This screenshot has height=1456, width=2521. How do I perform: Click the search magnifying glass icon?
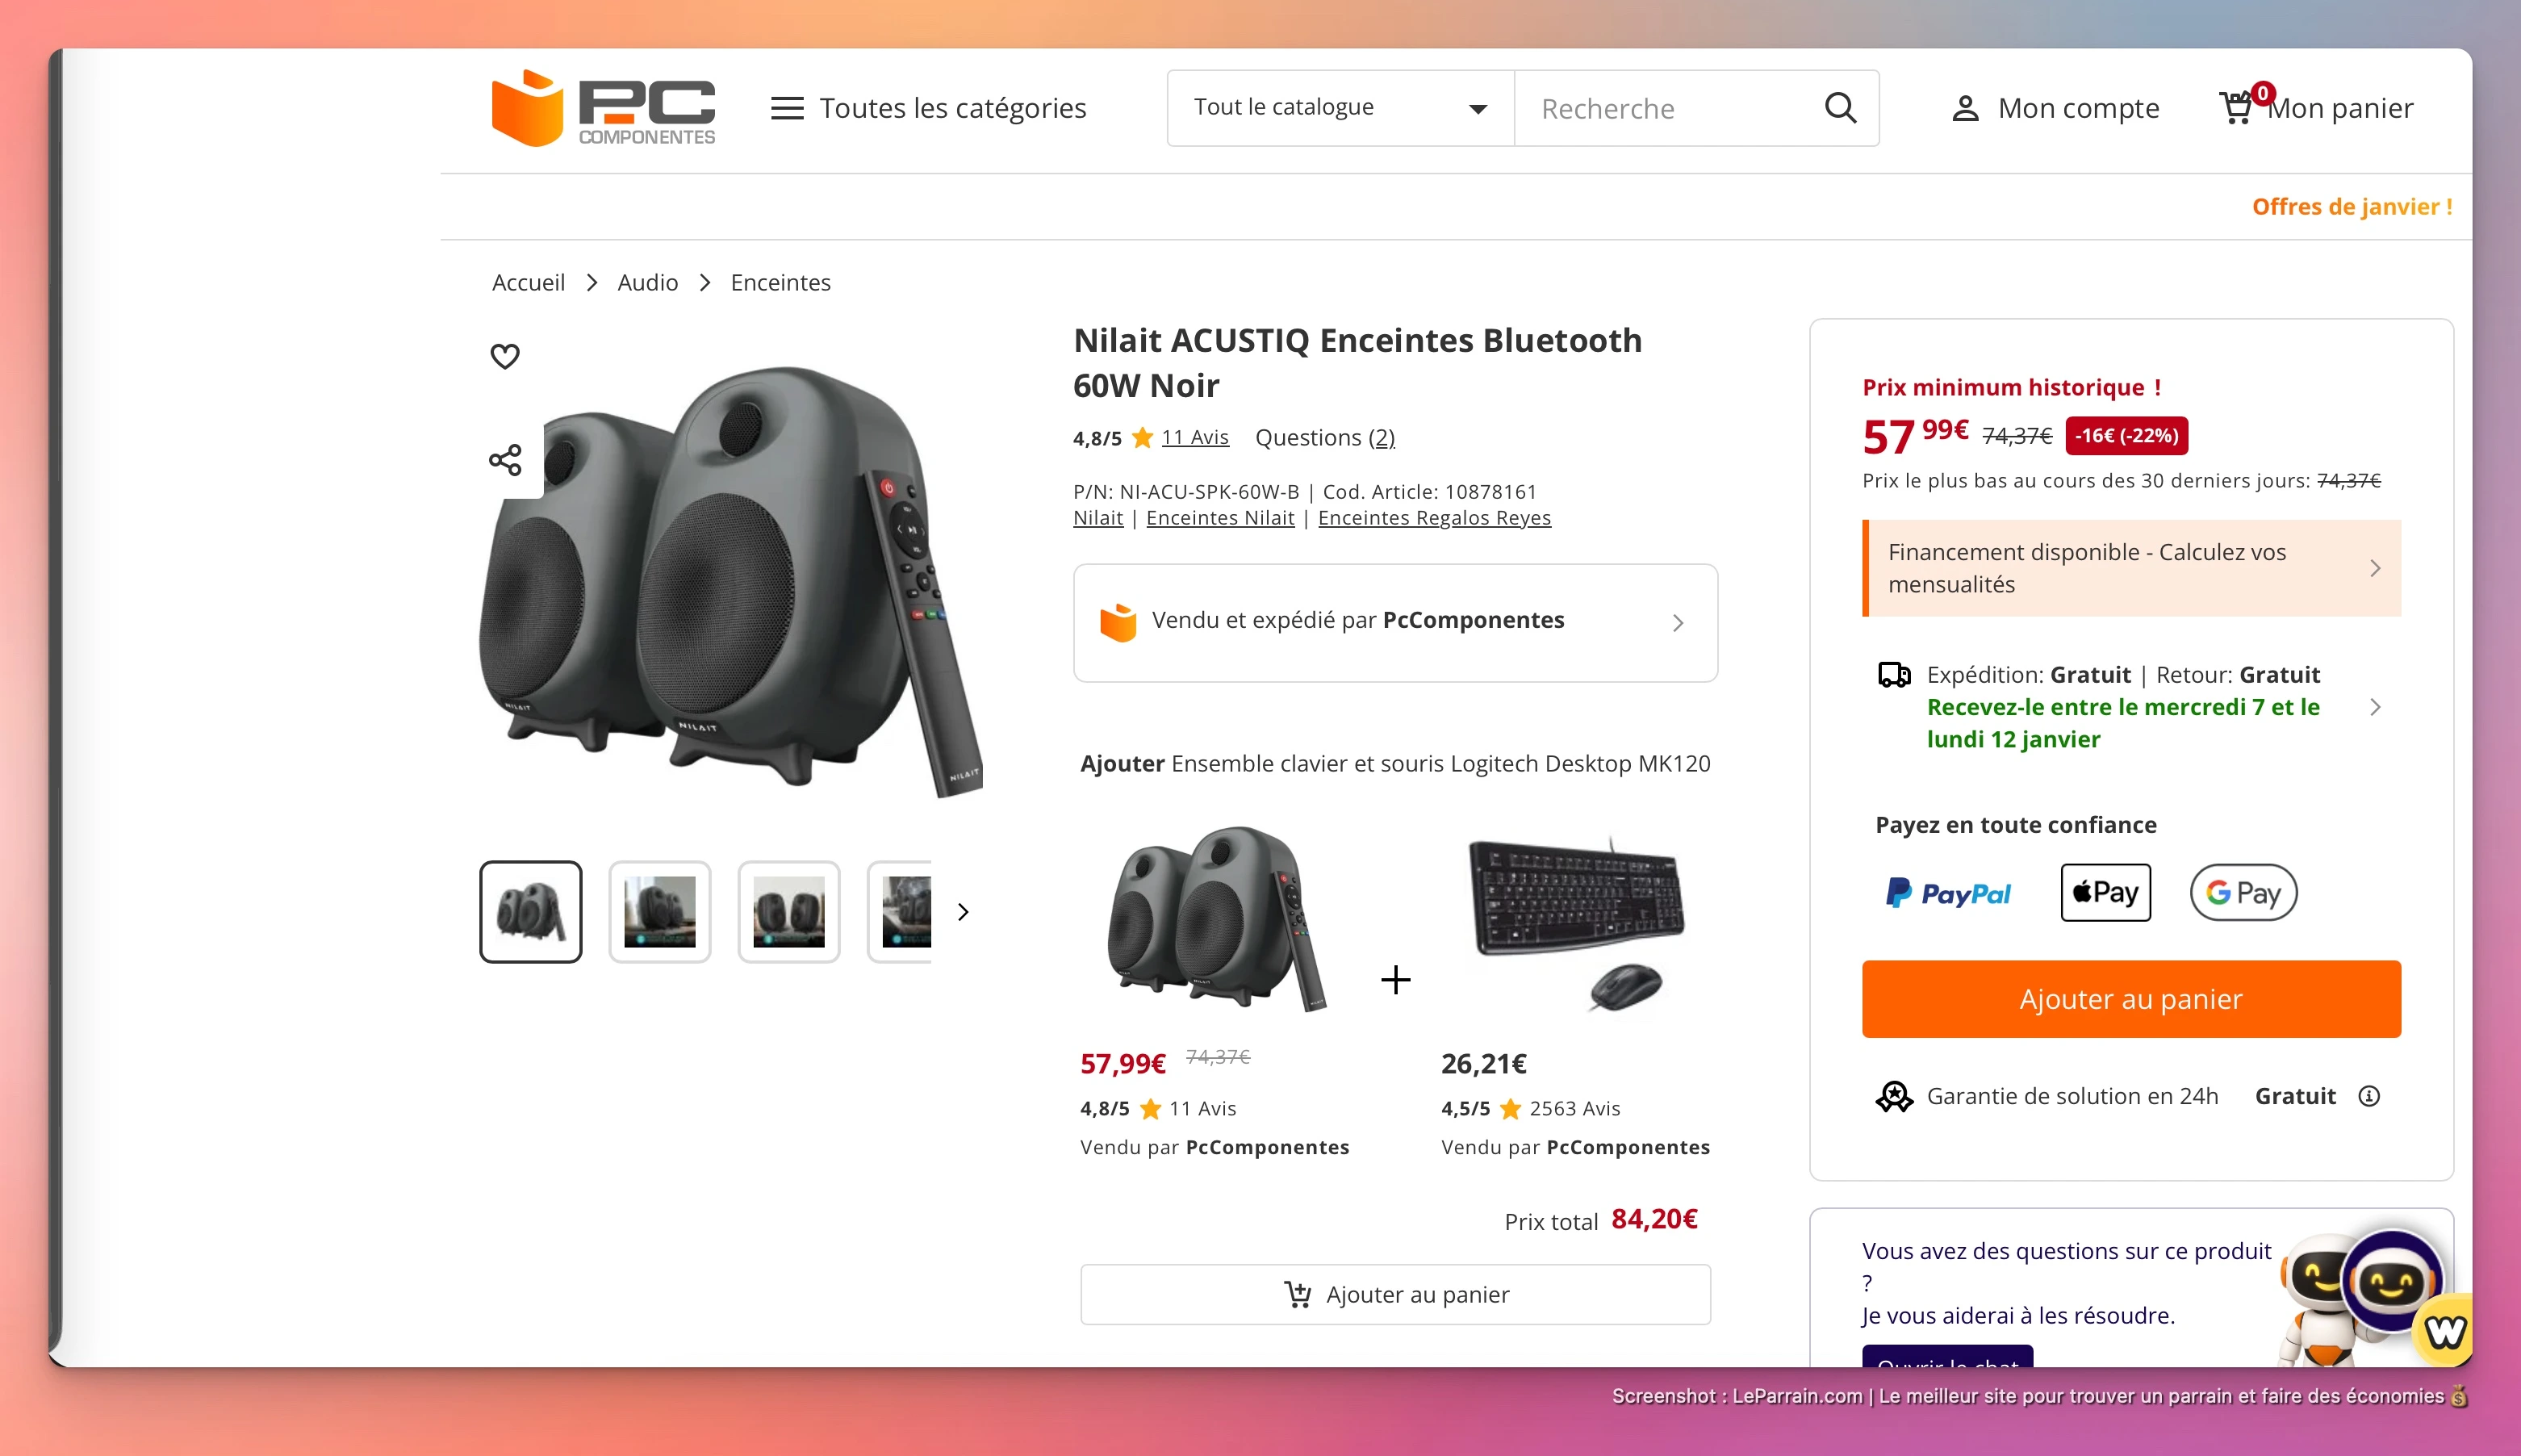[1839, 108]
